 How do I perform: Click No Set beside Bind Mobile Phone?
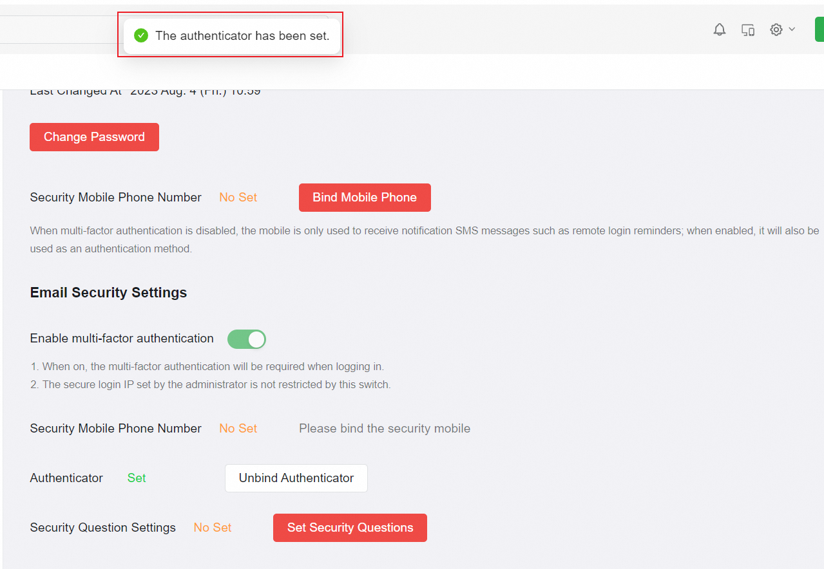coord(238,198)
